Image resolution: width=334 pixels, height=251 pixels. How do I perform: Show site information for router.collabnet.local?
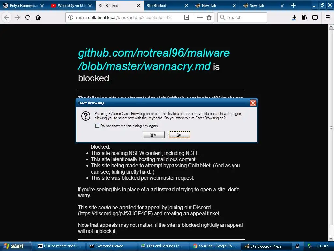[71, 17]
